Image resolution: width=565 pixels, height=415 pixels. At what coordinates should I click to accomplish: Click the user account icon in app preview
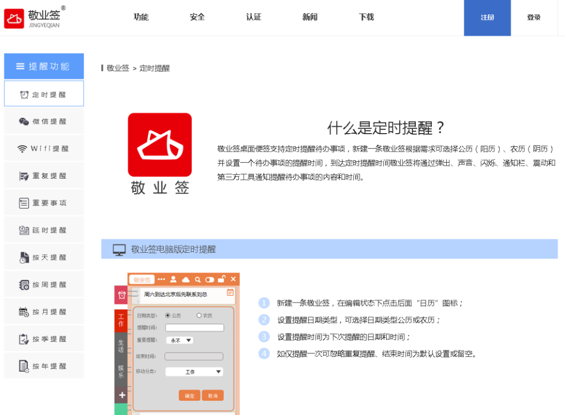tap(173, 279)
